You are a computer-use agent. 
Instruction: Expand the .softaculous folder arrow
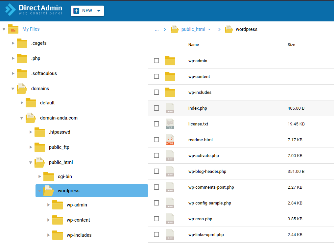coord(13,73)
